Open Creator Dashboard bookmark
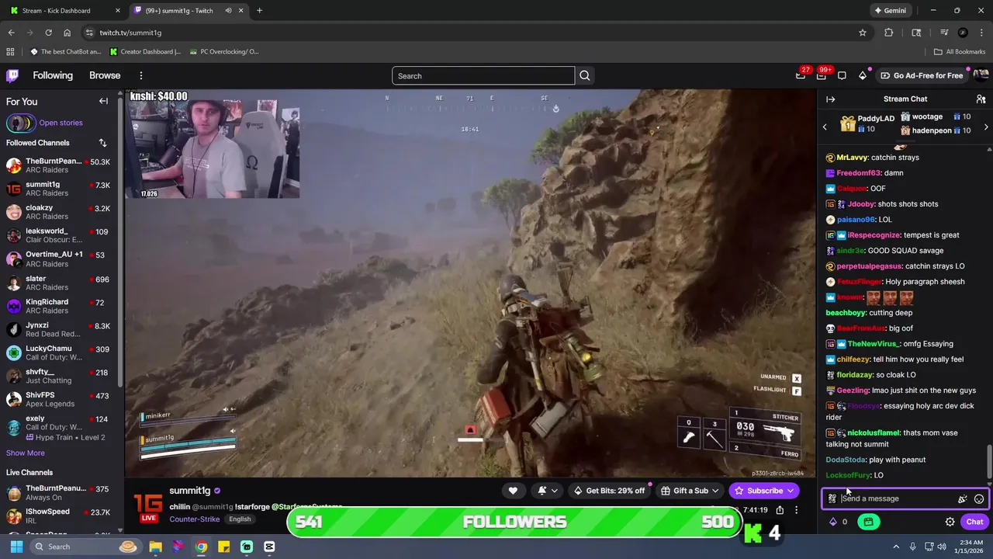Image resolution: width=993 pixels, height=559 pixels. 145,52
